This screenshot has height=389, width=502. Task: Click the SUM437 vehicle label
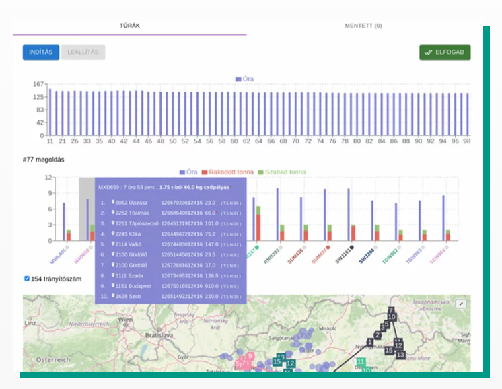click(319, 256)
